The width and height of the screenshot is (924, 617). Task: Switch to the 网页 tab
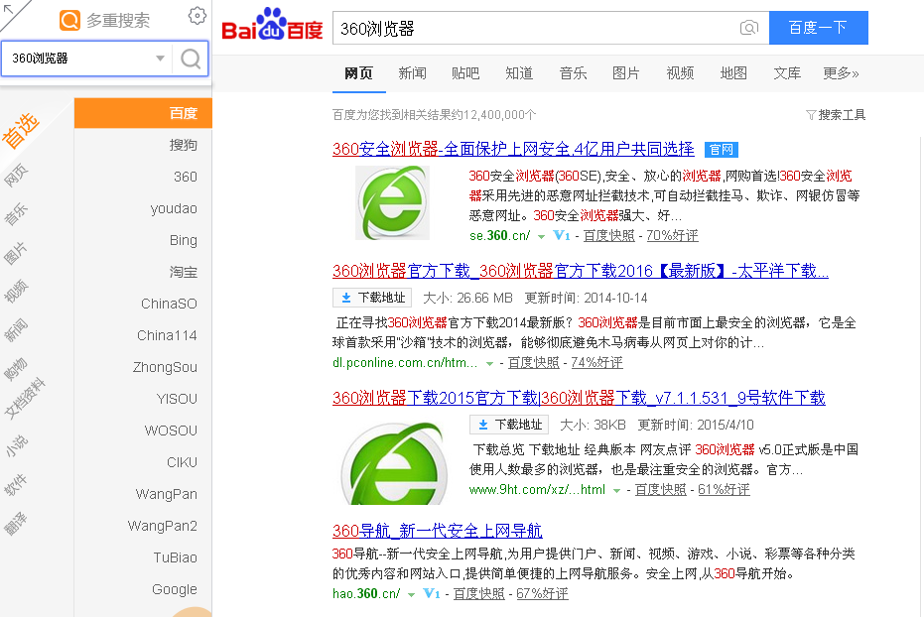pos(359,73)
